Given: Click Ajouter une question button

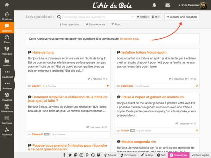Looking at the screenshot, I should [x=181, y=17].
